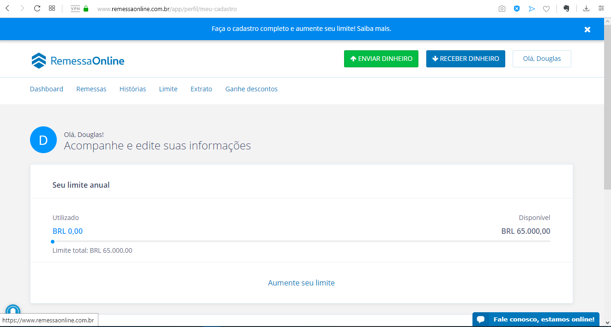Close the blue cadastro banner
Image resolution: width=611 pixels, height=327 pixels.
tap(587, 29)
